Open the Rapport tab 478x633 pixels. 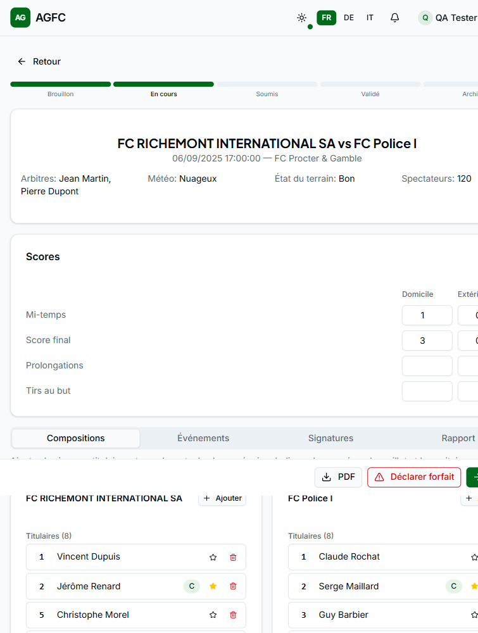pos(458,438)
